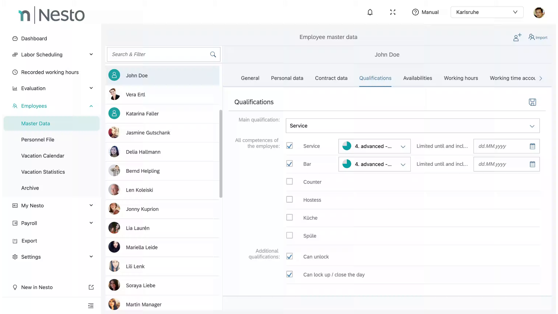Open the Manual help link
558x314 pixels.
click(425, 12)
